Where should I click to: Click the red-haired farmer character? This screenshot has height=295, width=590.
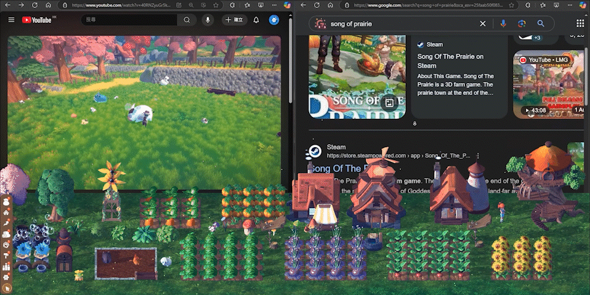[x=501, y=211]
